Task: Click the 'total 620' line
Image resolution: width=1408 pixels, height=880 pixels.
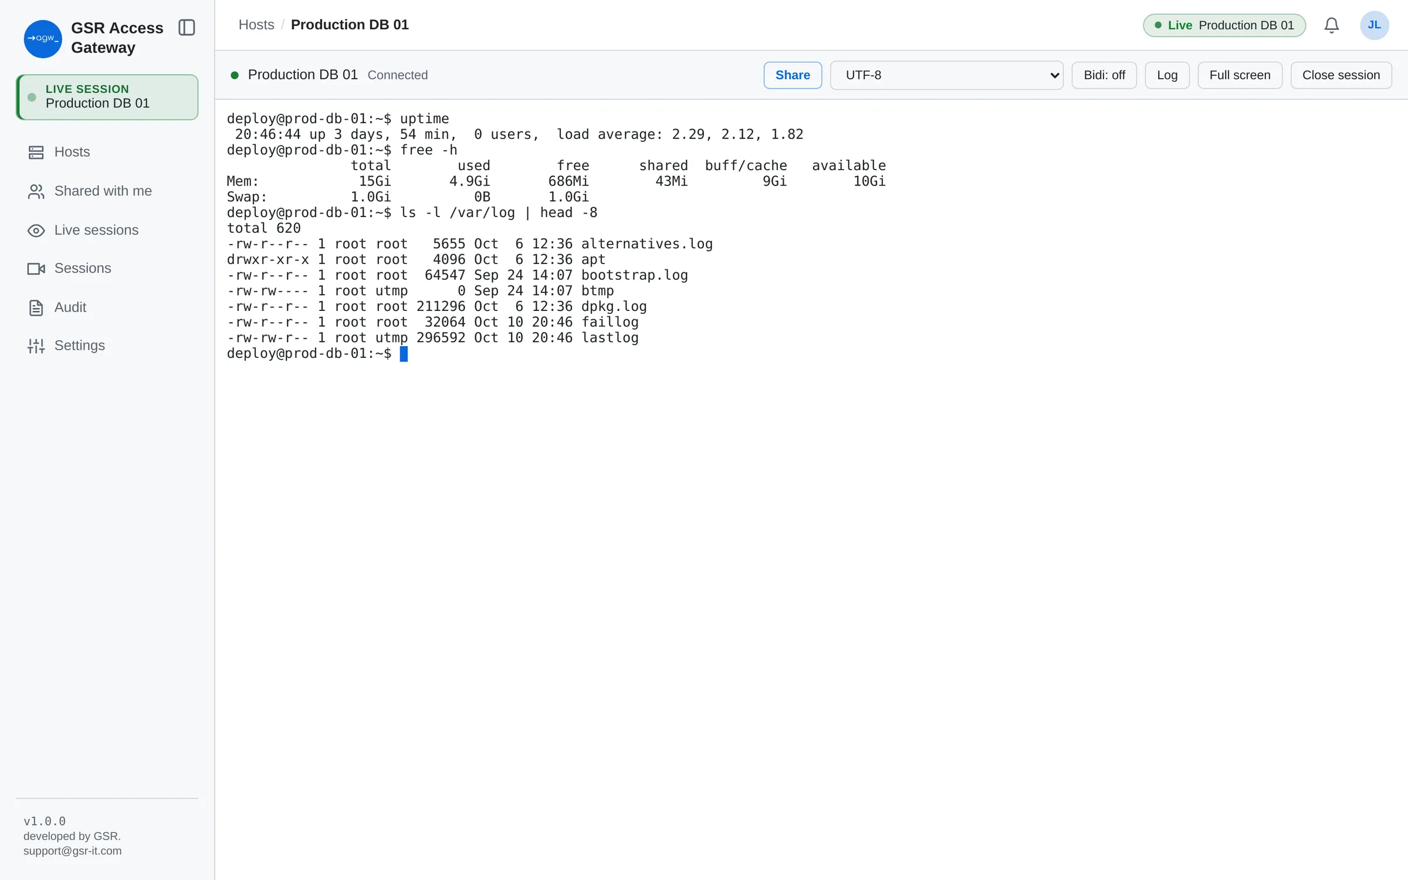Action: [263, 228]
